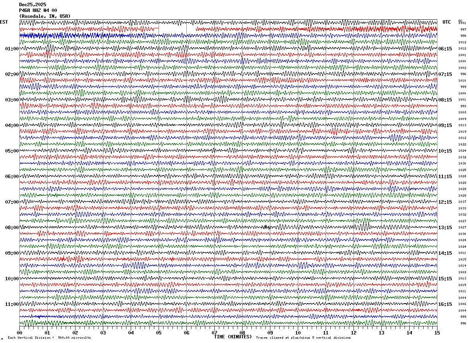The height and width of the screenshot is (343, 468).
Task: Click the value 1022 in right column
Action: [x=462, y=144]
